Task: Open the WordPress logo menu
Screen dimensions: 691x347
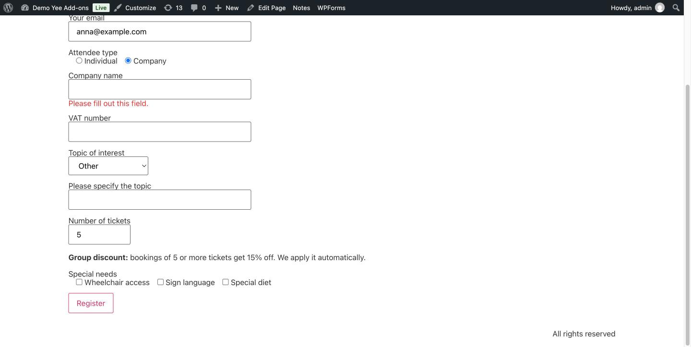Action: (x=8, y=8)
